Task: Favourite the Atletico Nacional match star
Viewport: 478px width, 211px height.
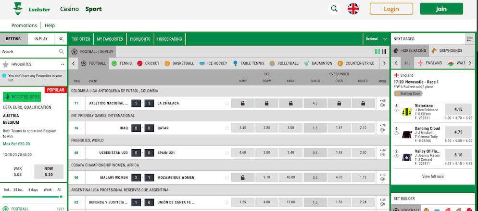Action: (x=227, y=104)
